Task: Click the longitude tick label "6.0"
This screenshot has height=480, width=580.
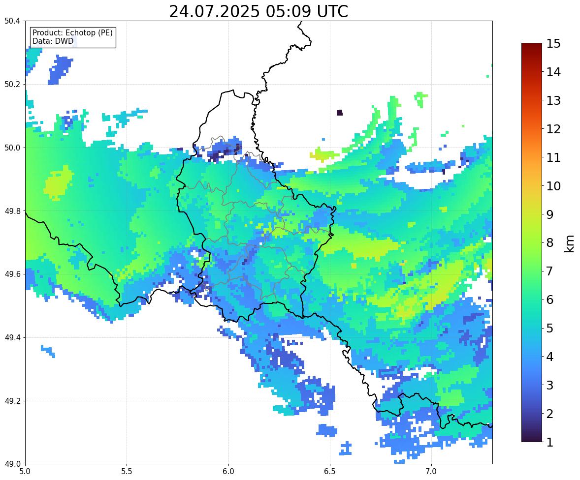Action: [x=228, y=472]
